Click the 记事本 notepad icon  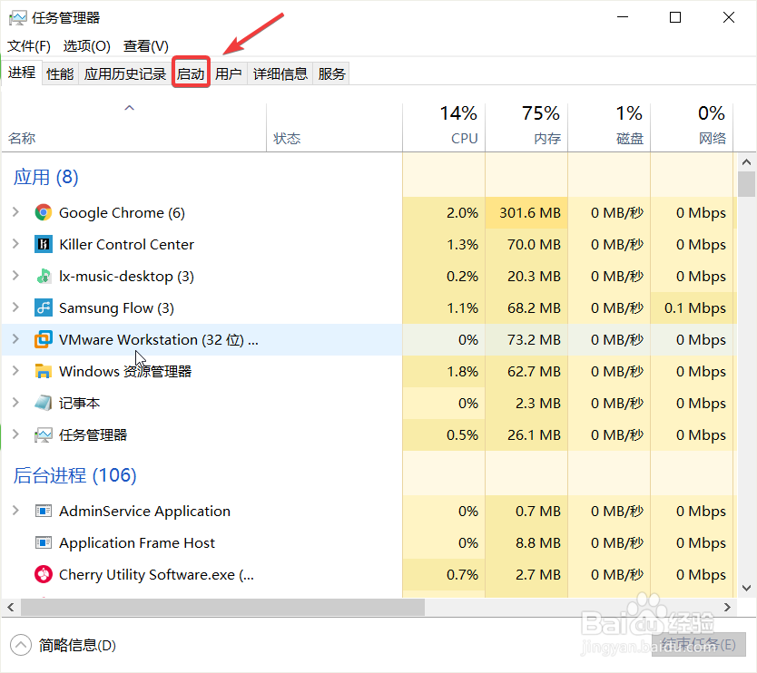click(x=43, y=403)
